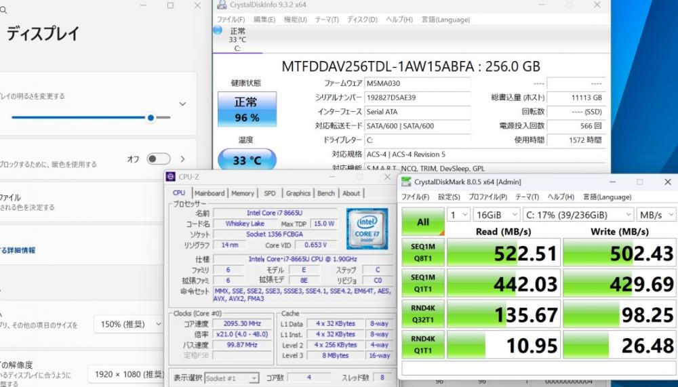Open ヘルプ(H) menu in CrystalDiskInfo
Viewport: 678px width, 387px height.
point(399,20)
